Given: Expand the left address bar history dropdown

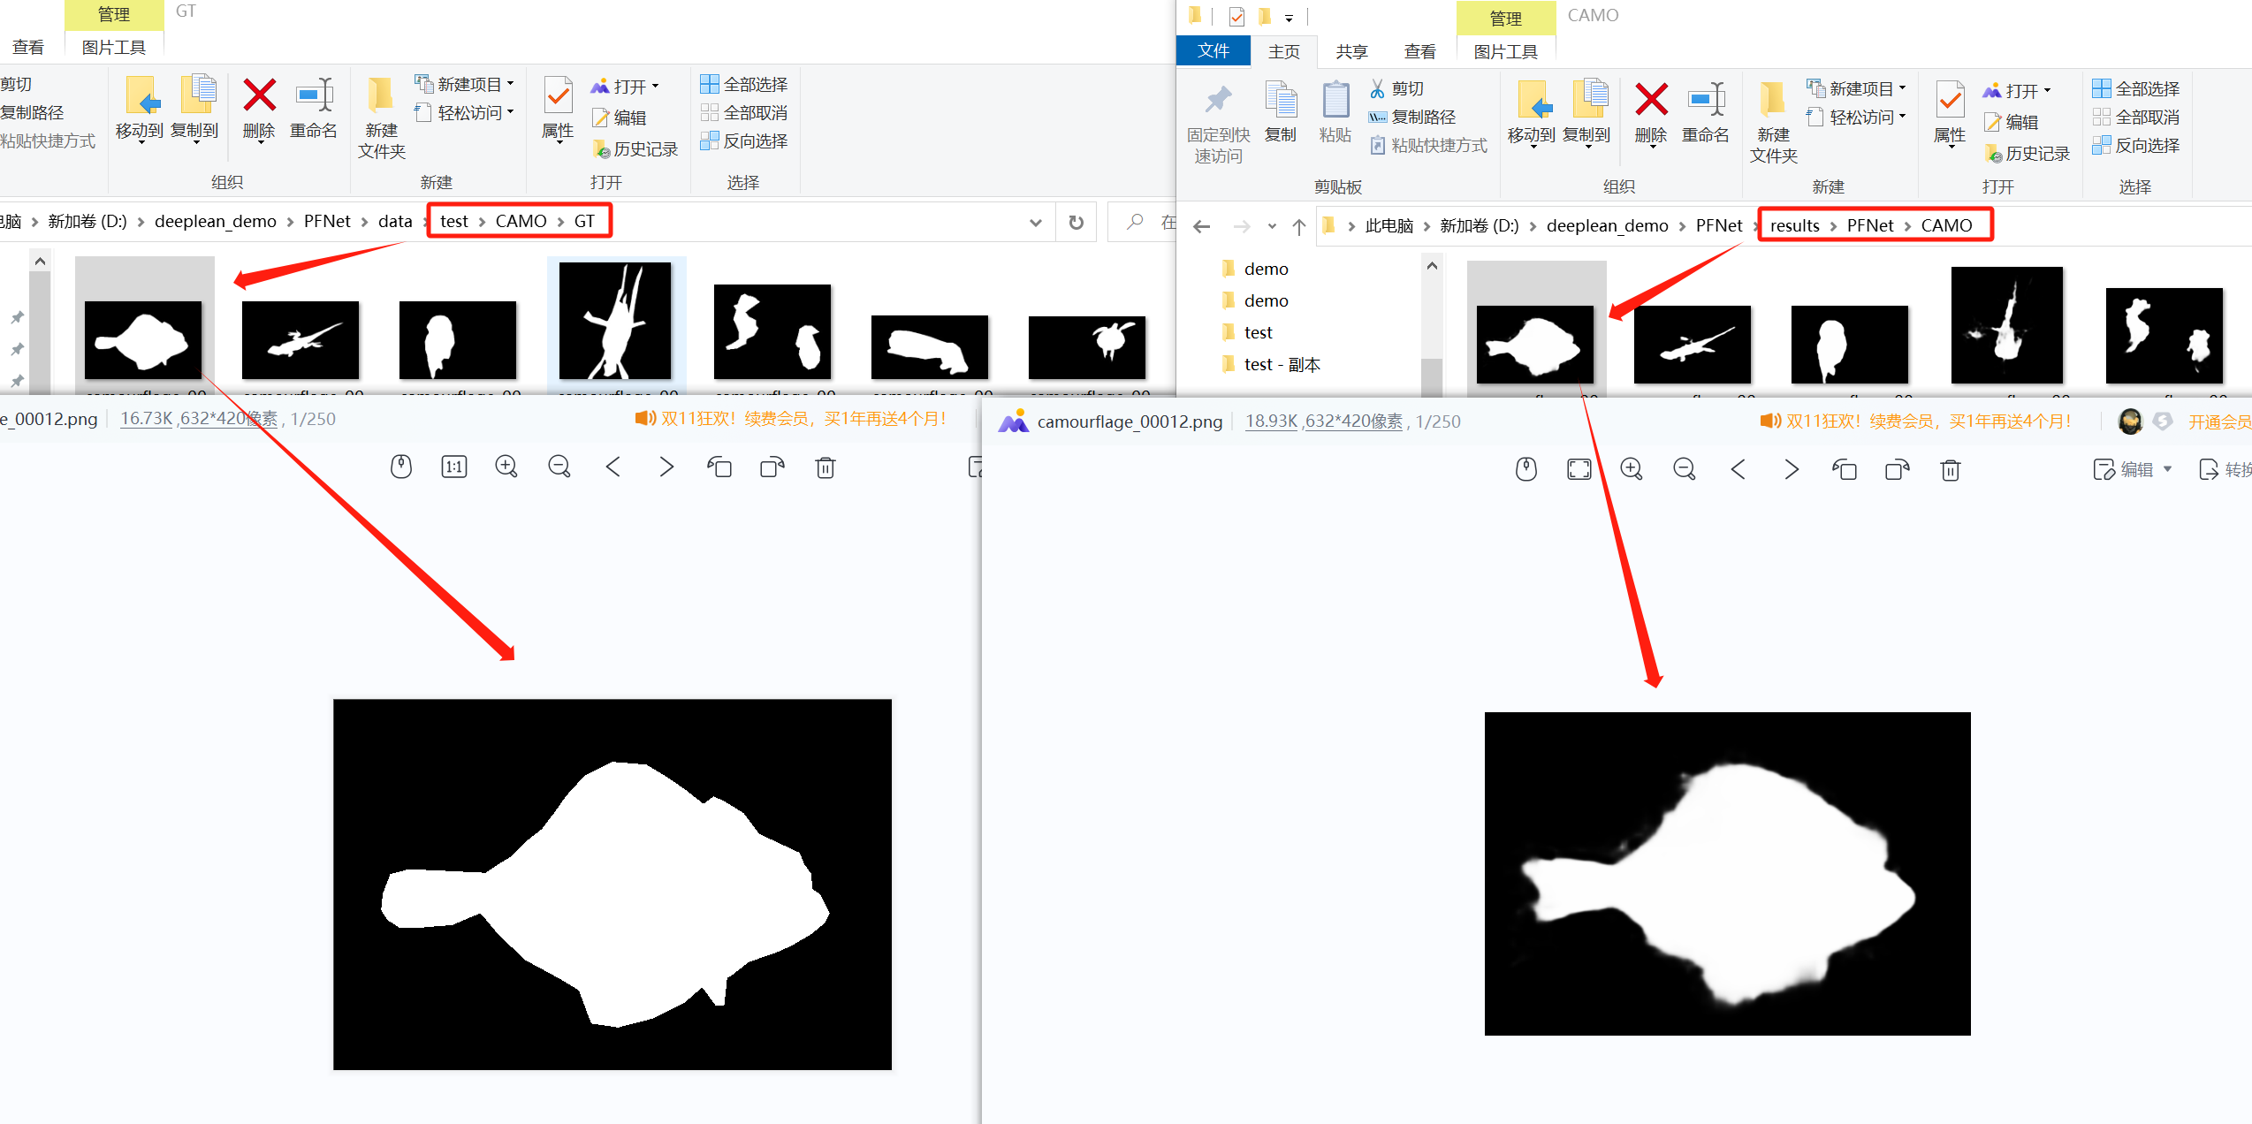Looking at the screenshot, I should point(1035,222).
